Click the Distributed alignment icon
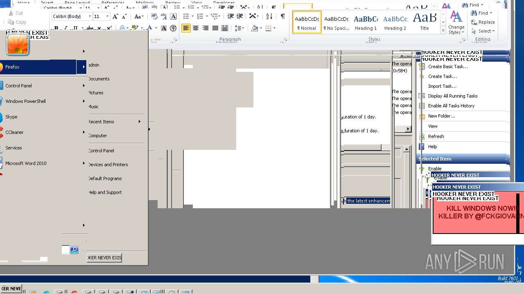 click(224, 28)
